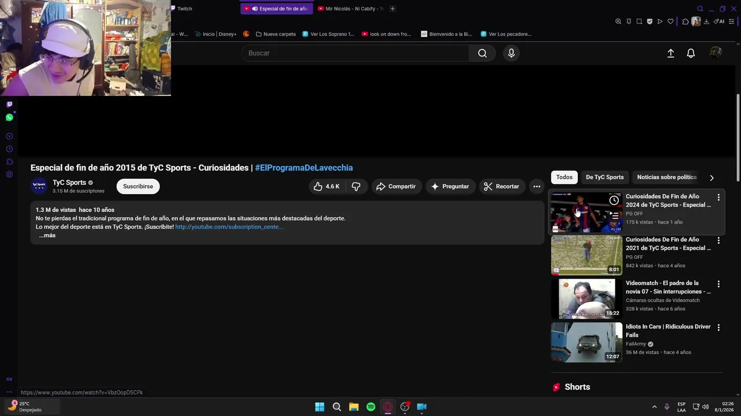Open the Inicio | Disney+ bookmark
Viewport: 741px width, 416px height.
click(x=215, y=34)
